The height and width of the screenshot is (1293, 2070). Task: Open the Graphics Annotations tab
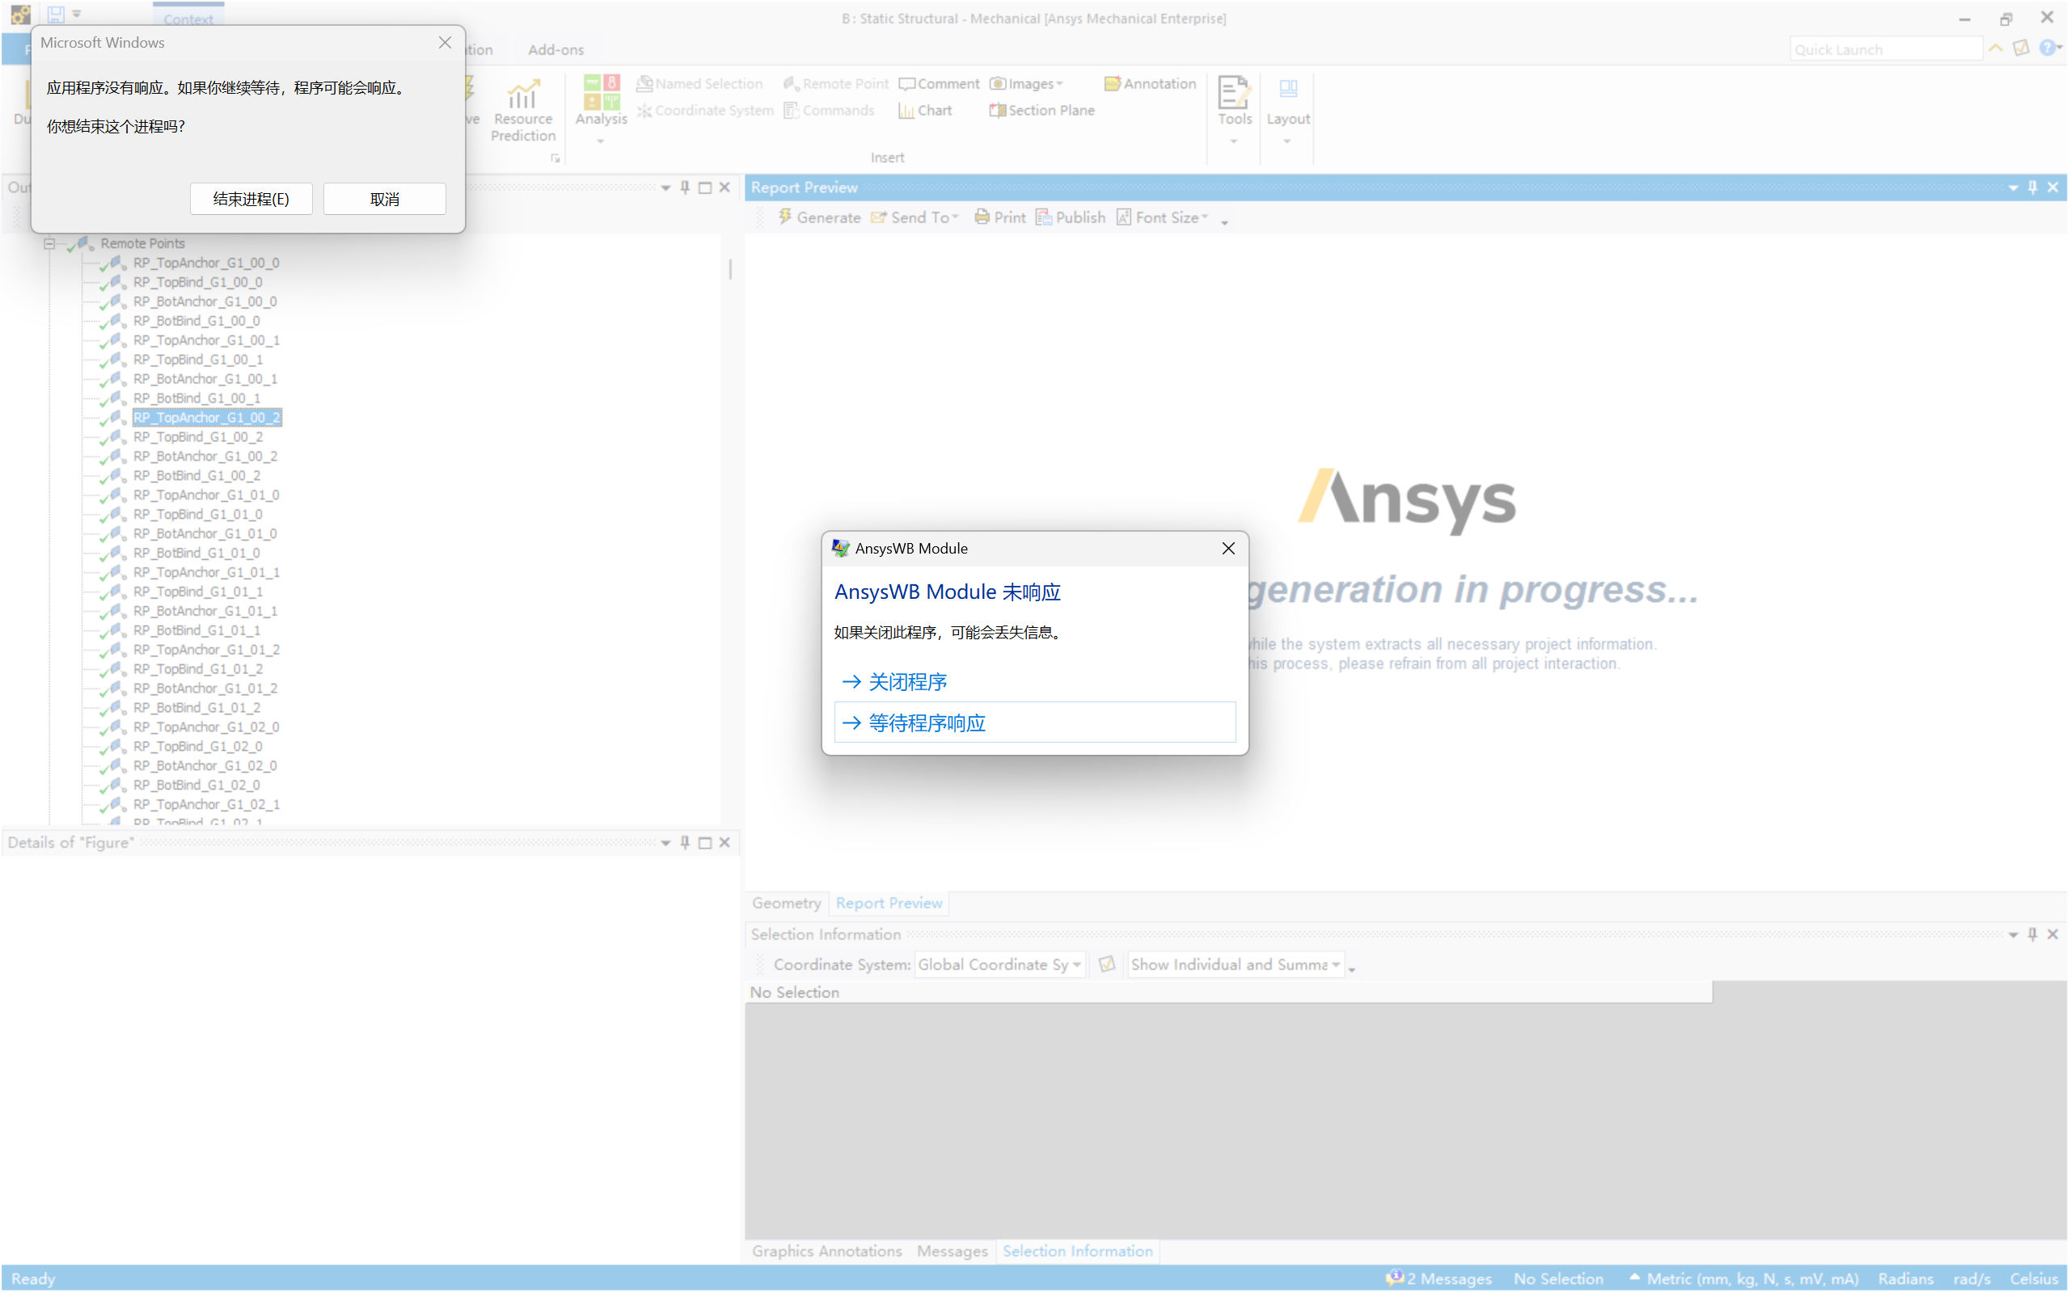[827, 1251]
